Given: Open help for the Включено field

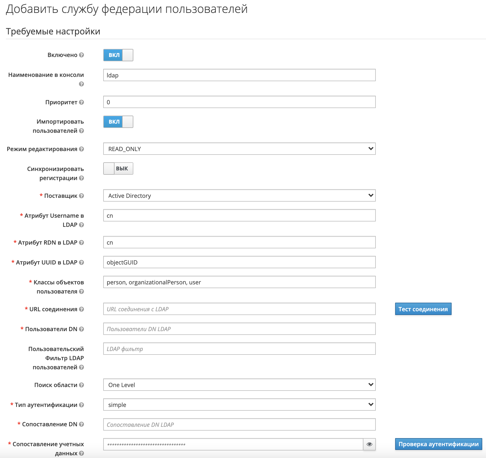Looking at the screenshot, I should tap(81, 55).
